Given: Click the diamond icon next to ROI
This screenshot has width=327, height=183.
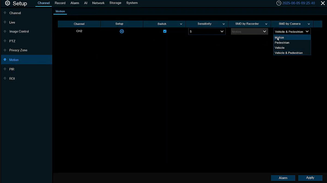Looking at the screenshot, I should click(x=5, y=78).
